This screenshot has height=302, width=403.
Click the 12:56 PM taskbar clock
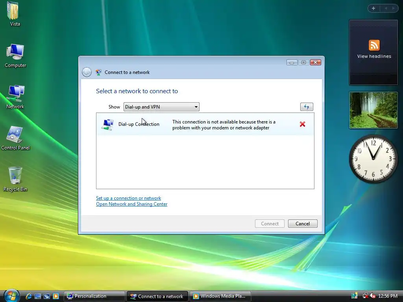388,296
